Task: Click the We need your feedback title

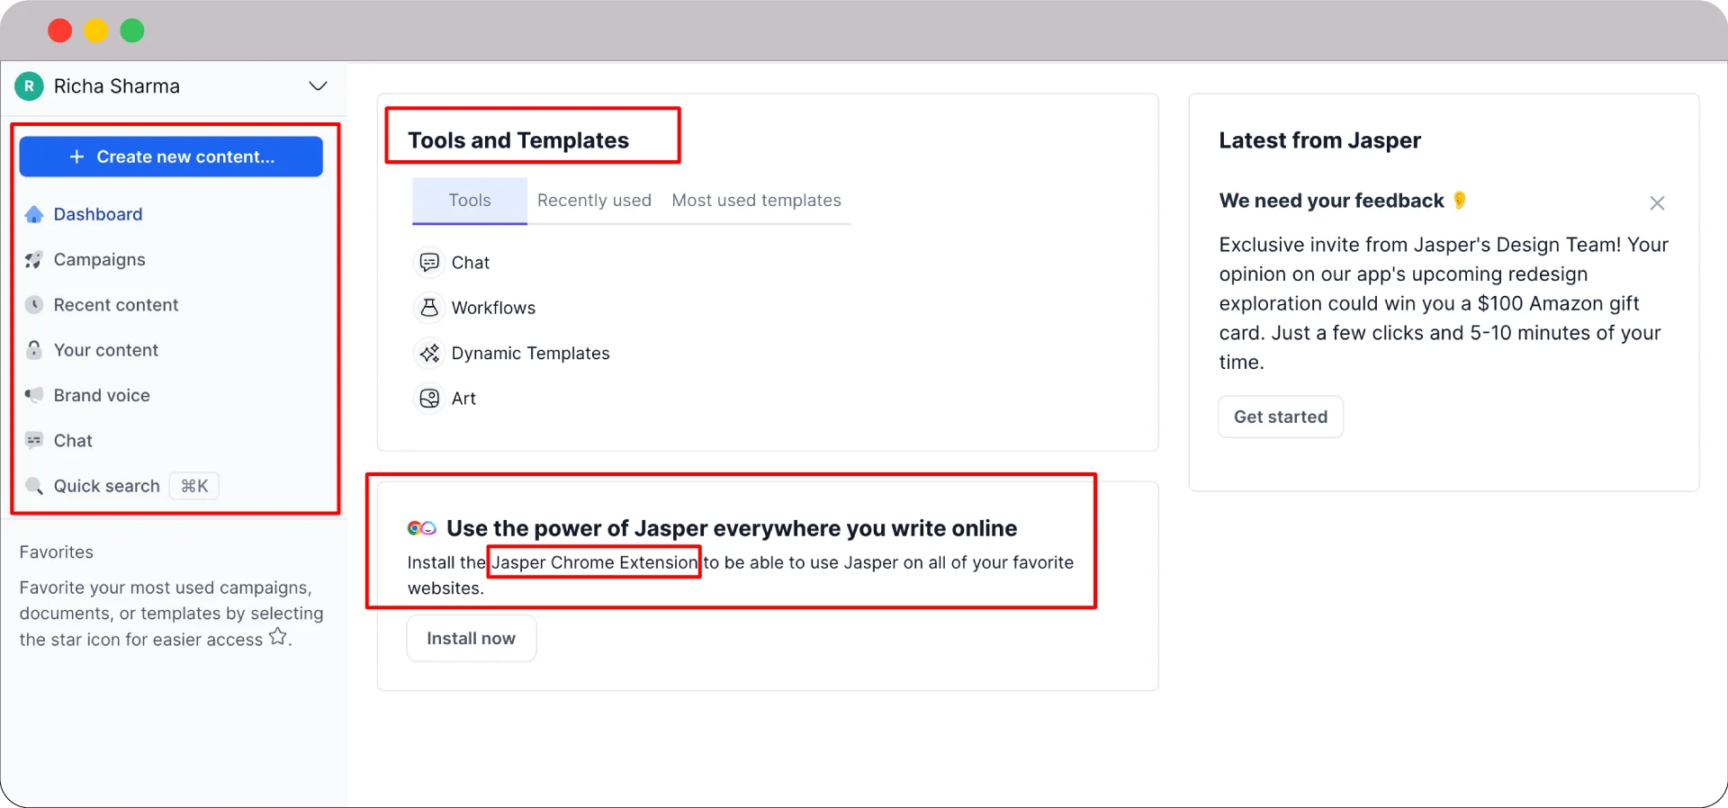Action: tap(1331, 201)
